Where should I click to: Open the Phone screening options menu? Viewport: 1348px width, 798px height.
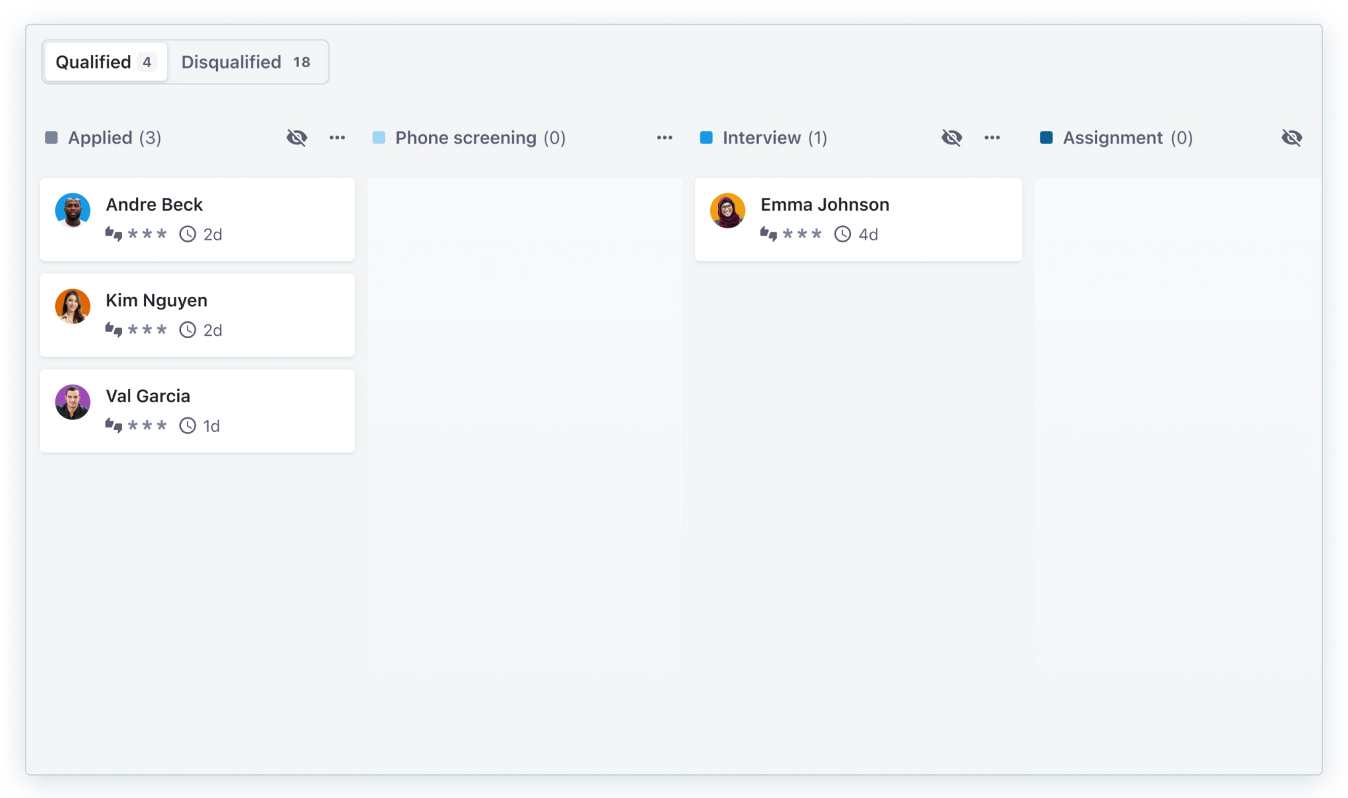[x=665, y=138]
